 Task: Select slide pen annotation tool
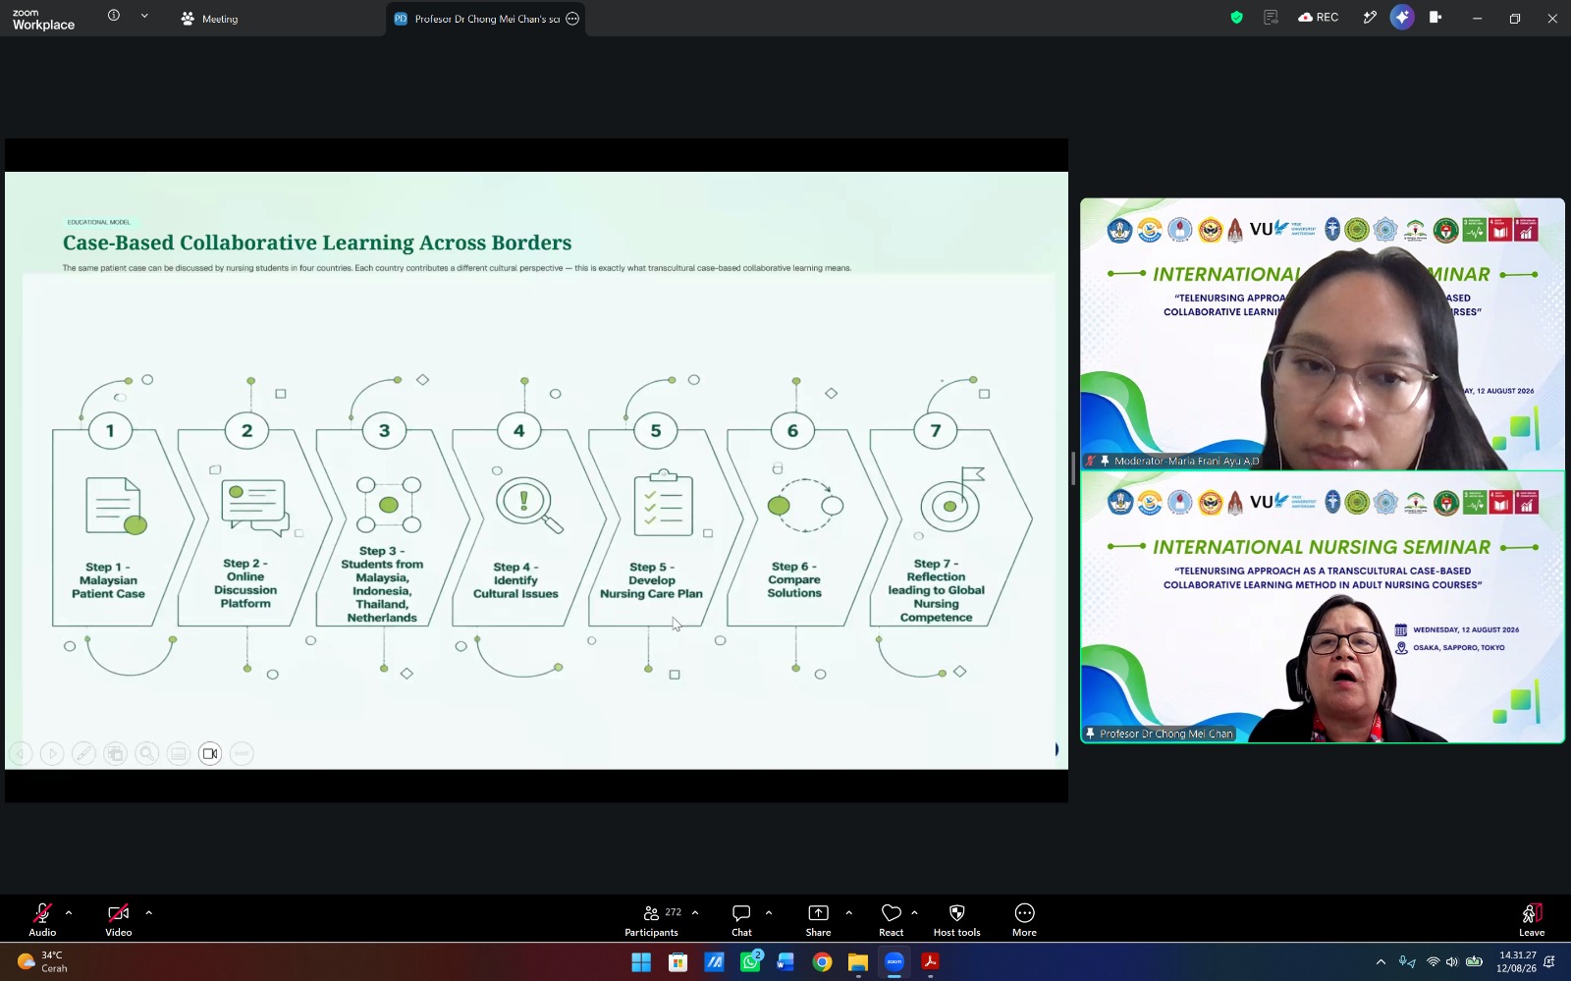[83, 753]
